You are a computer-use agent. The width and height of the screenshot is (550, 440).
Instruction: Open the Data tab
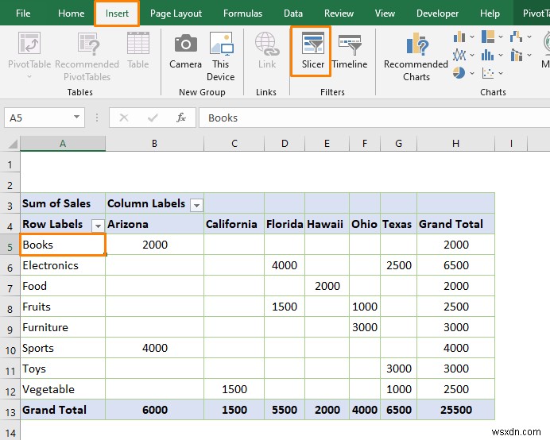click(x=293, y=14)
